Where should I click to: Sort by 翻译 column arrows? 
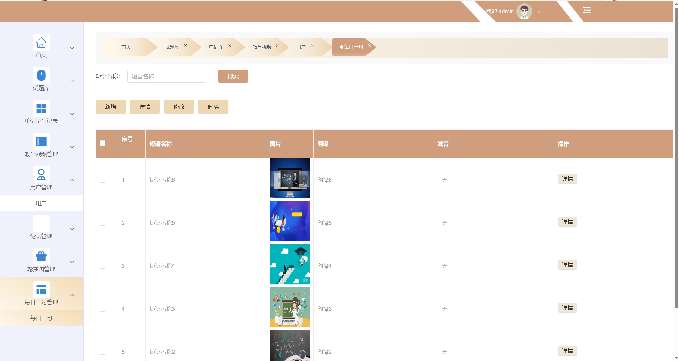(333, 144)
